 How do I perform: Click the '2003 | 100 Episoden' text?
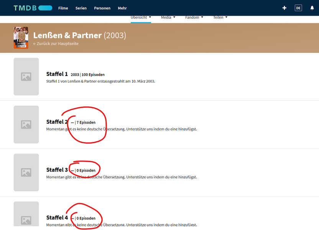tap(88, 75)
